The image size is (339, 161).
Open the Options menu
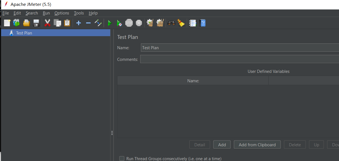(62, 13)
